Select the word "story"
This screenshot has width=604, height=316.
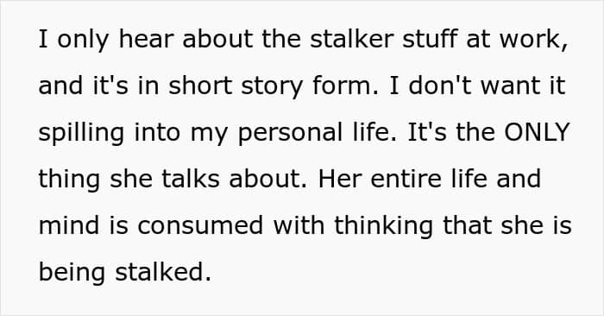pos(272,87)
